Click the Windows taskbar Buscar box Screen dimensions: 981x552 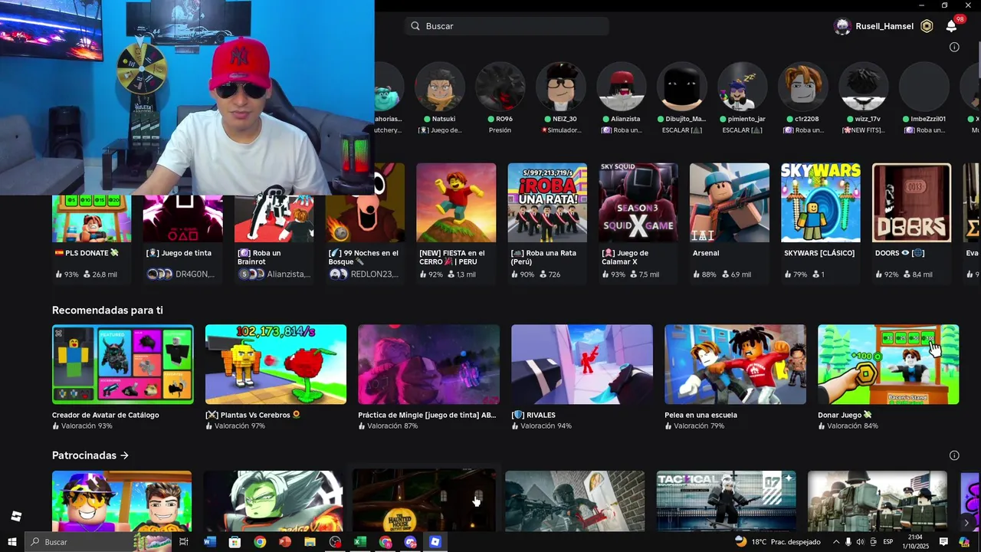98,542
